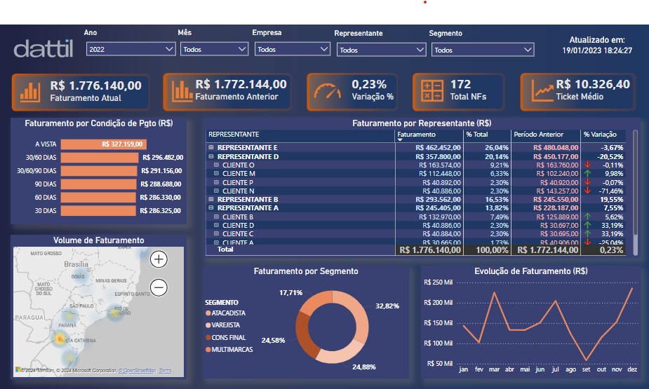The width and height of the screenshot is (649, 389).
Task: Click the red down arrow for CLIENTE P
Action: [587, 182]
